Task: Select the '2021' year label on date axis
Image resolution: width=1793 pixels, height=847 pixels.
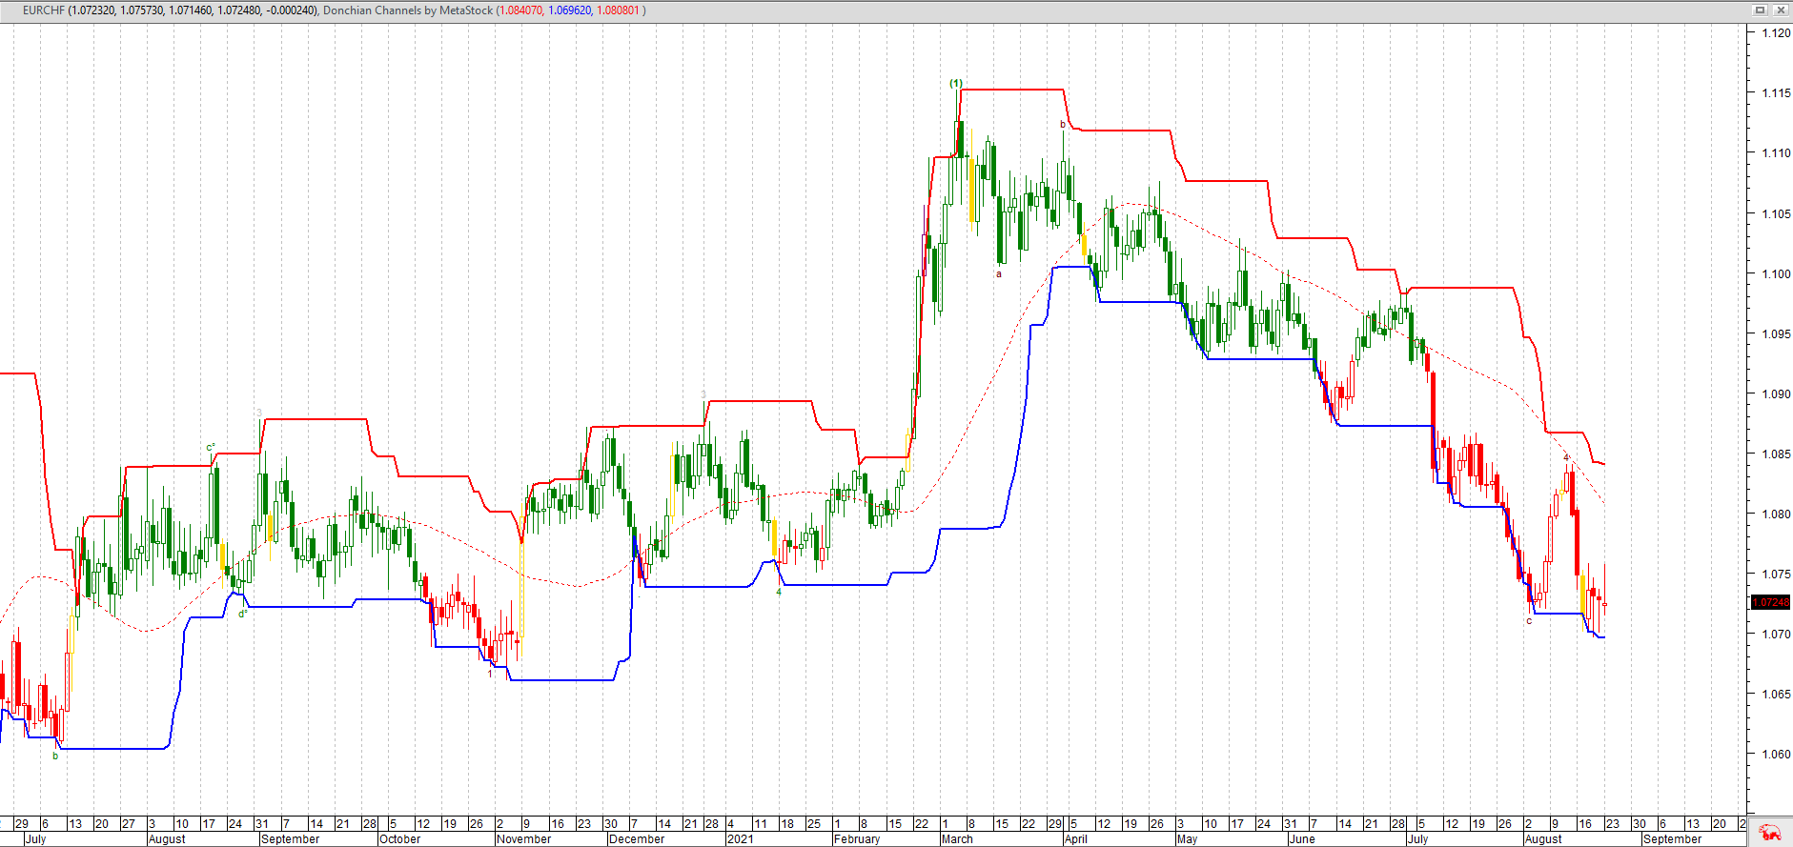Action: [x=740, y=839]
